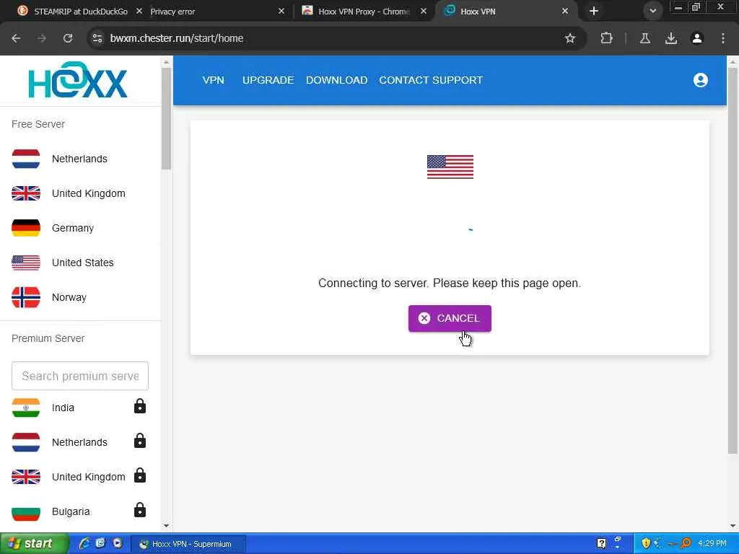Open the account profile icon in blue header
Viewport: 739px width, 554px height.
700,80
